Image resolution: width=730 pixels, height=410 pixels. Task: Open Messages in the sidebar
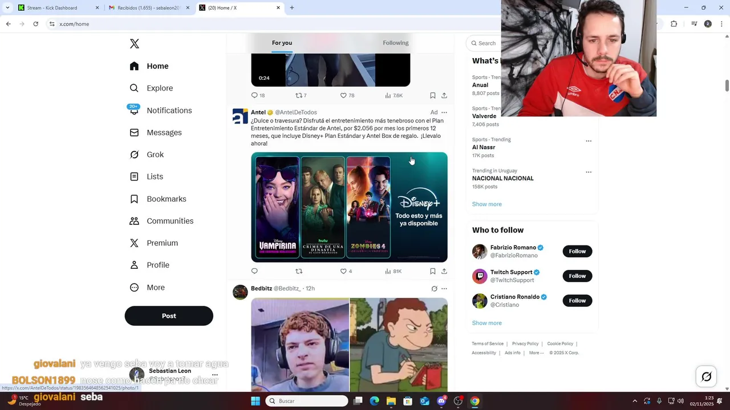pos(156,133)
